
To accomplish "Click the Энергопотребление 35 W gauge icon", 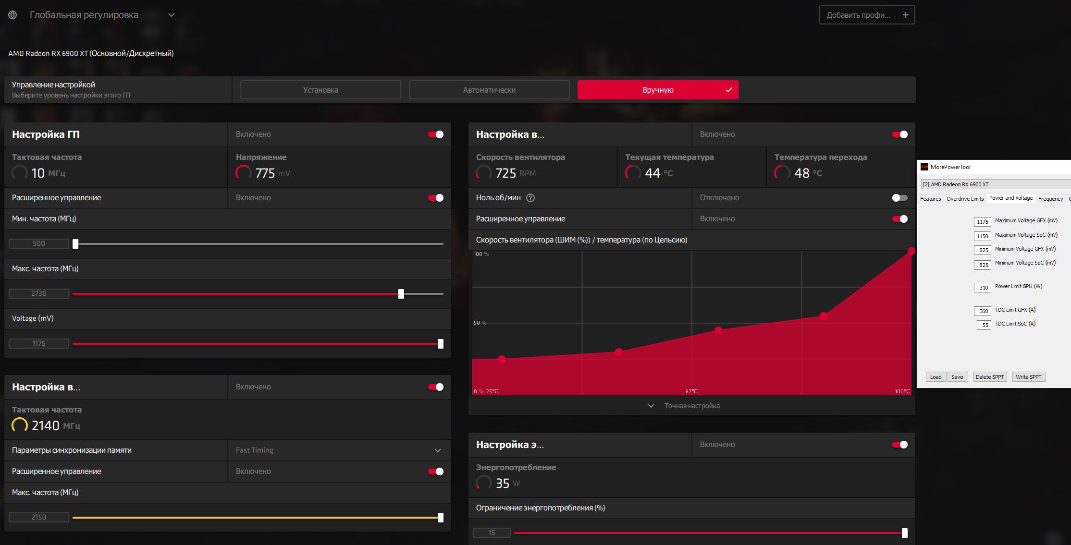I will 484,483.
